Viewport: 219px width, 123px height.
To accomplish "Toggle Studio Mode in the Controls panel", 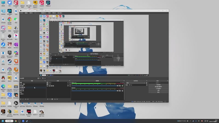I will (x=158, y=89).
